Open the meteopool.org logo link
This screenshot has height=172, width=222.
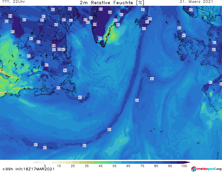pyautogui.click(x=206, y=169)
